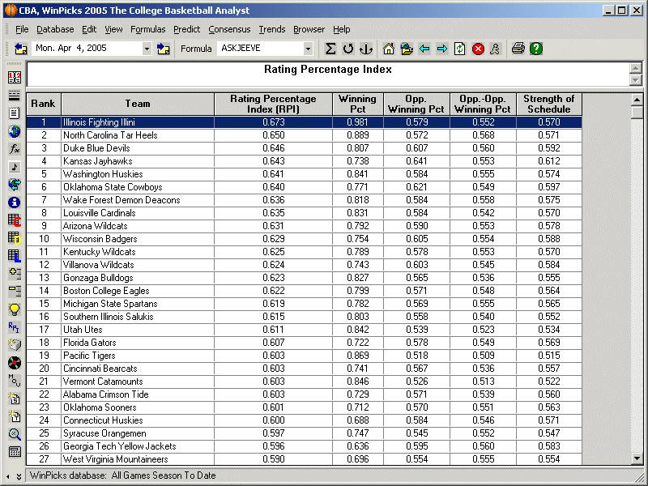The height and width of the screenshot is (486, 648).
Task: Click next date folder icon
Action: 164,49
